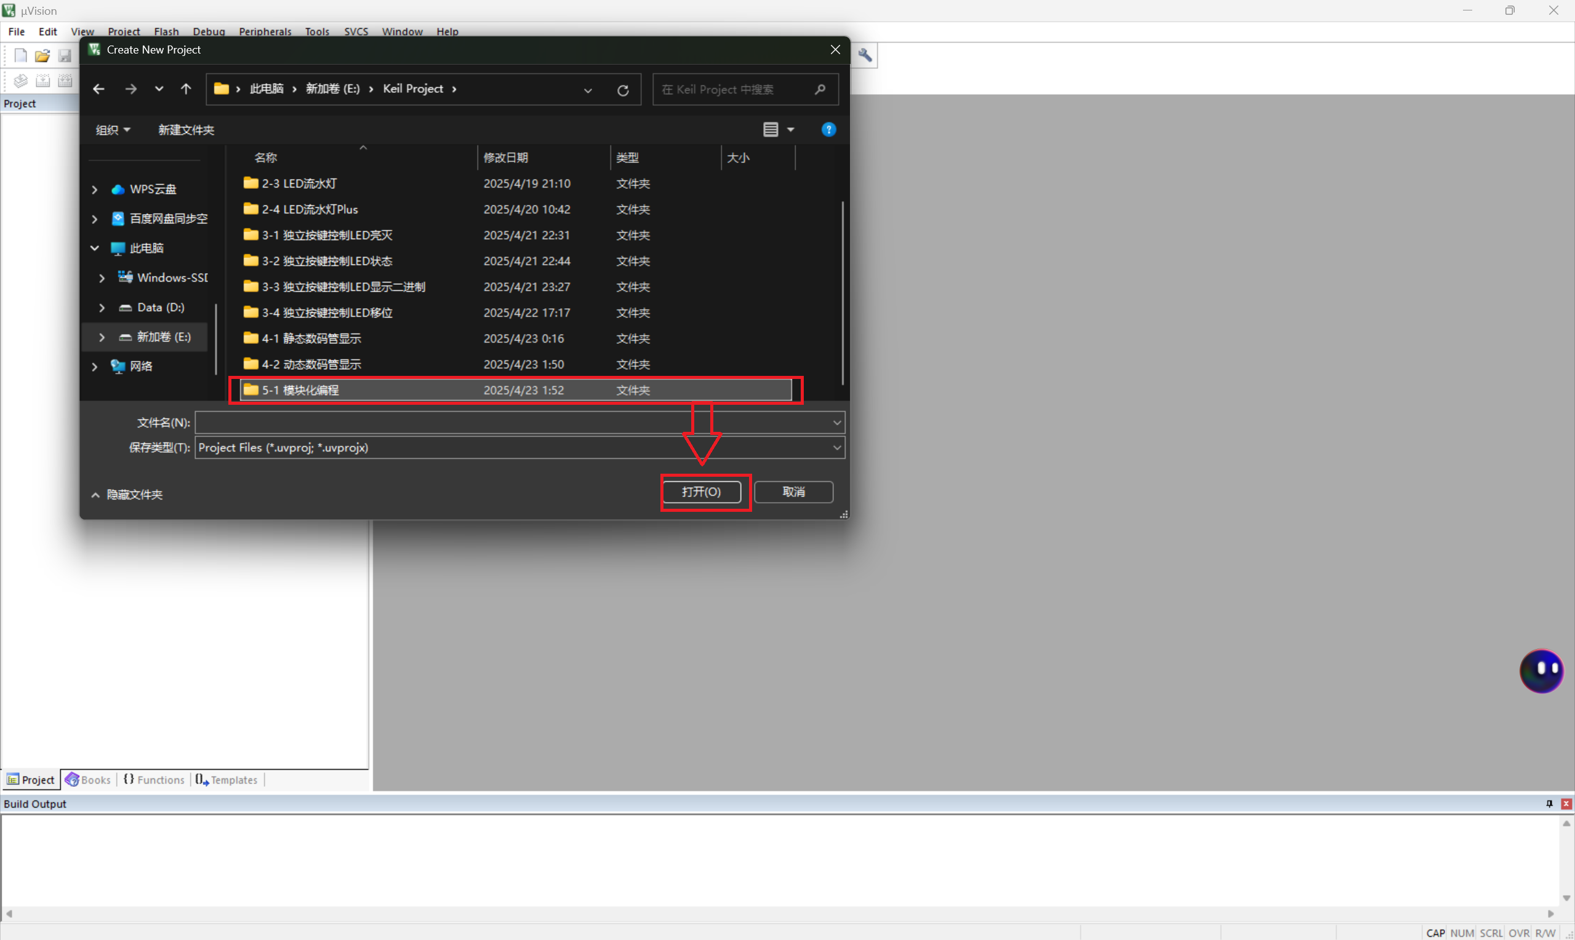The height and width of the screenshot is (940, 1575).
Task: Select the 5-1 模块化编程 folder
Action: (301, 390)
